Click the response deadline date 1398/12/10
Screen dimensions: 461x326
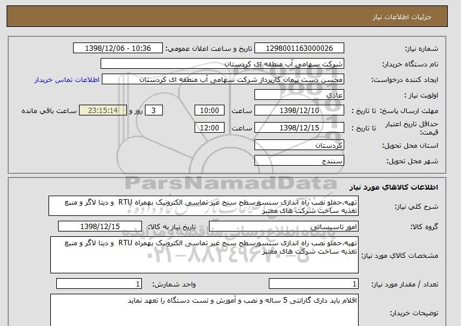[x=299, y=111]
